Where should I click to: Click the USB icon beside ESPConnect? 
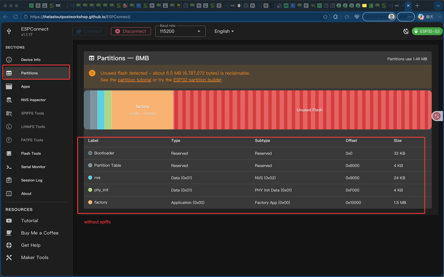pos(9,32)
